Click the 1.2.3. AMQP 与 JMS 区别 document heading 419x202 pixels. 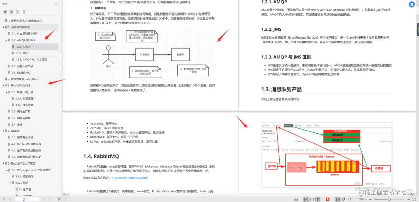click(x=286, y=57)
